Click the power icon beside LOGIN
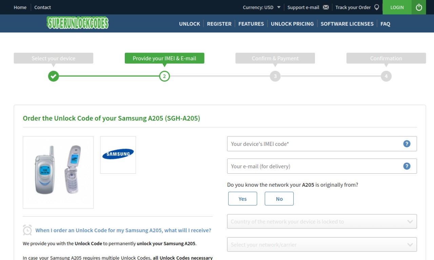This screenshot has height=260, width=434. pyautogui.click(x=419, y=7)
